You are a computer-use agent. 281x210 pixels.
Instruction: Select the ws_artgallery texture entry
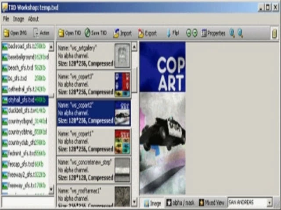94,56
